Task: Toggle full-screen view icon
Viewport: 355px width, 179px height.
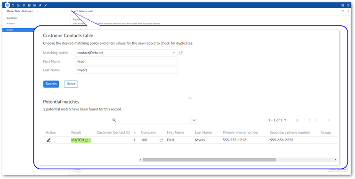Action: click(x=343, y=11)
